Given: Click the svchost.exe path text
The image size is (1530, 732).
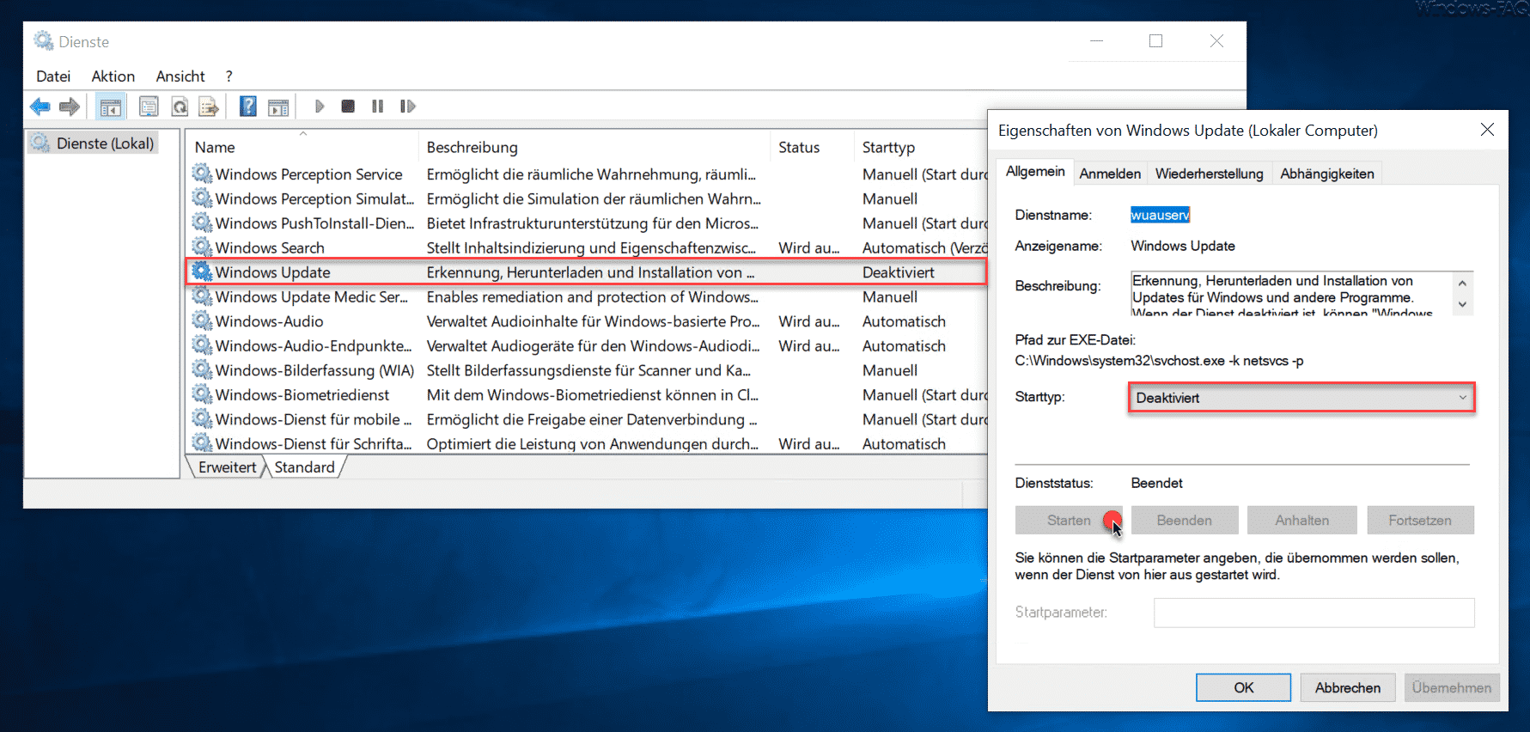Looking at the screenshot, I should (x=1159, y=361).
